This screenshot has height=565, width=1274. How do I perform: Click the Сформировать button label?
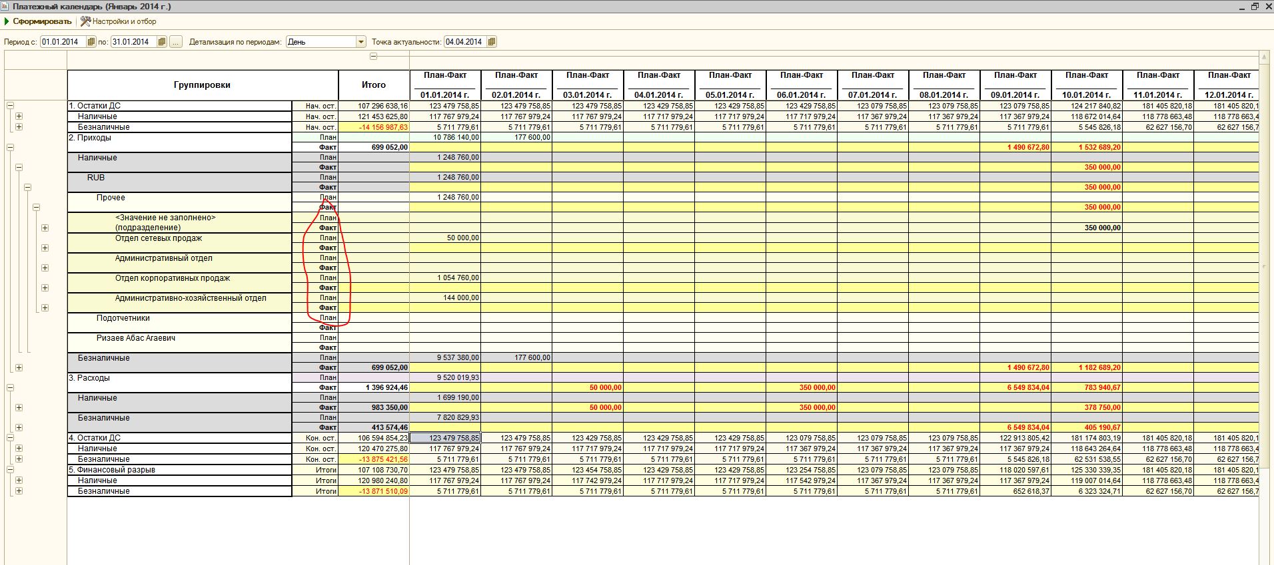[42, 21]
